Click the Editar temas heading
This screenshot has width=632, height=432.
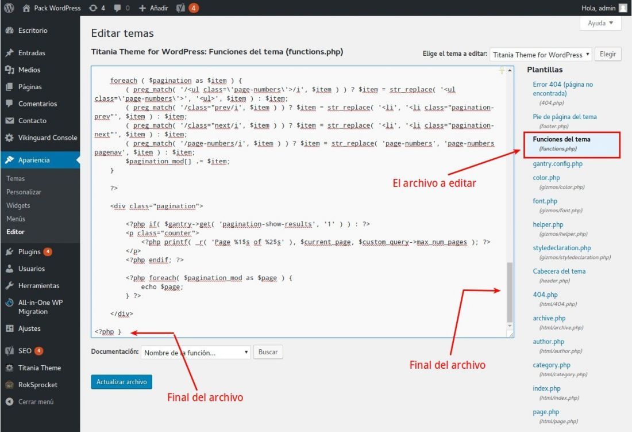point(122,33)
